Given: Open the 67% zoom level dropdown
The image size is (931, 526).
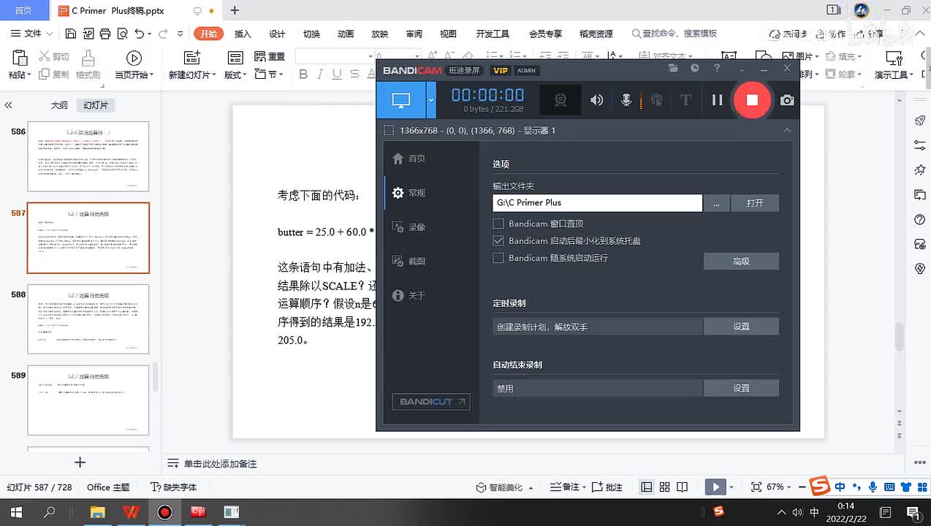Looking at the screenshot, I should [x=778, y=487].
